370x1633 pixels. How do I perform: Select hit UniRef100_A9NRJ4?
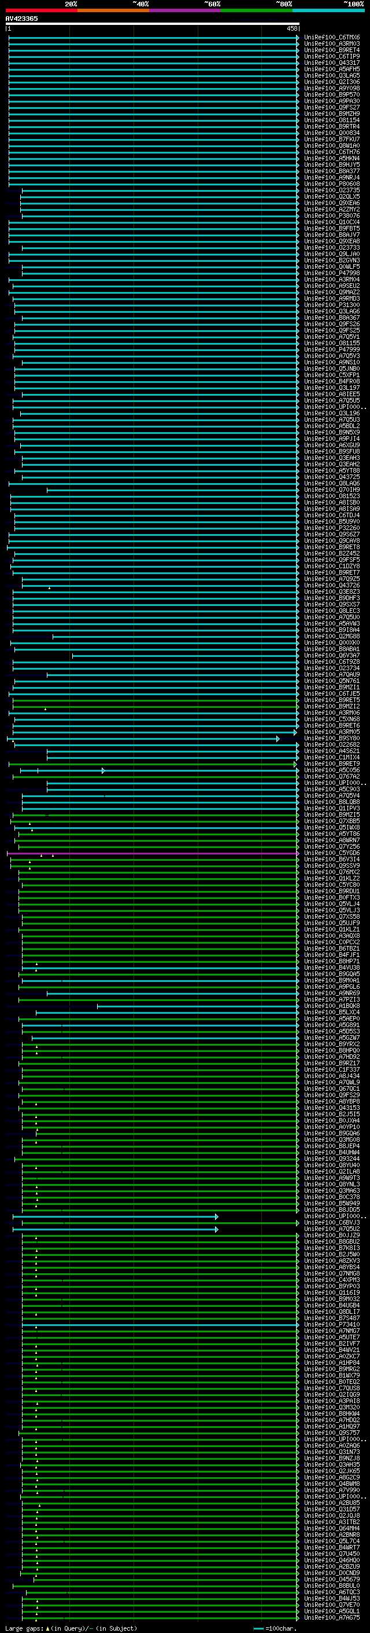[x=331, y=177]
